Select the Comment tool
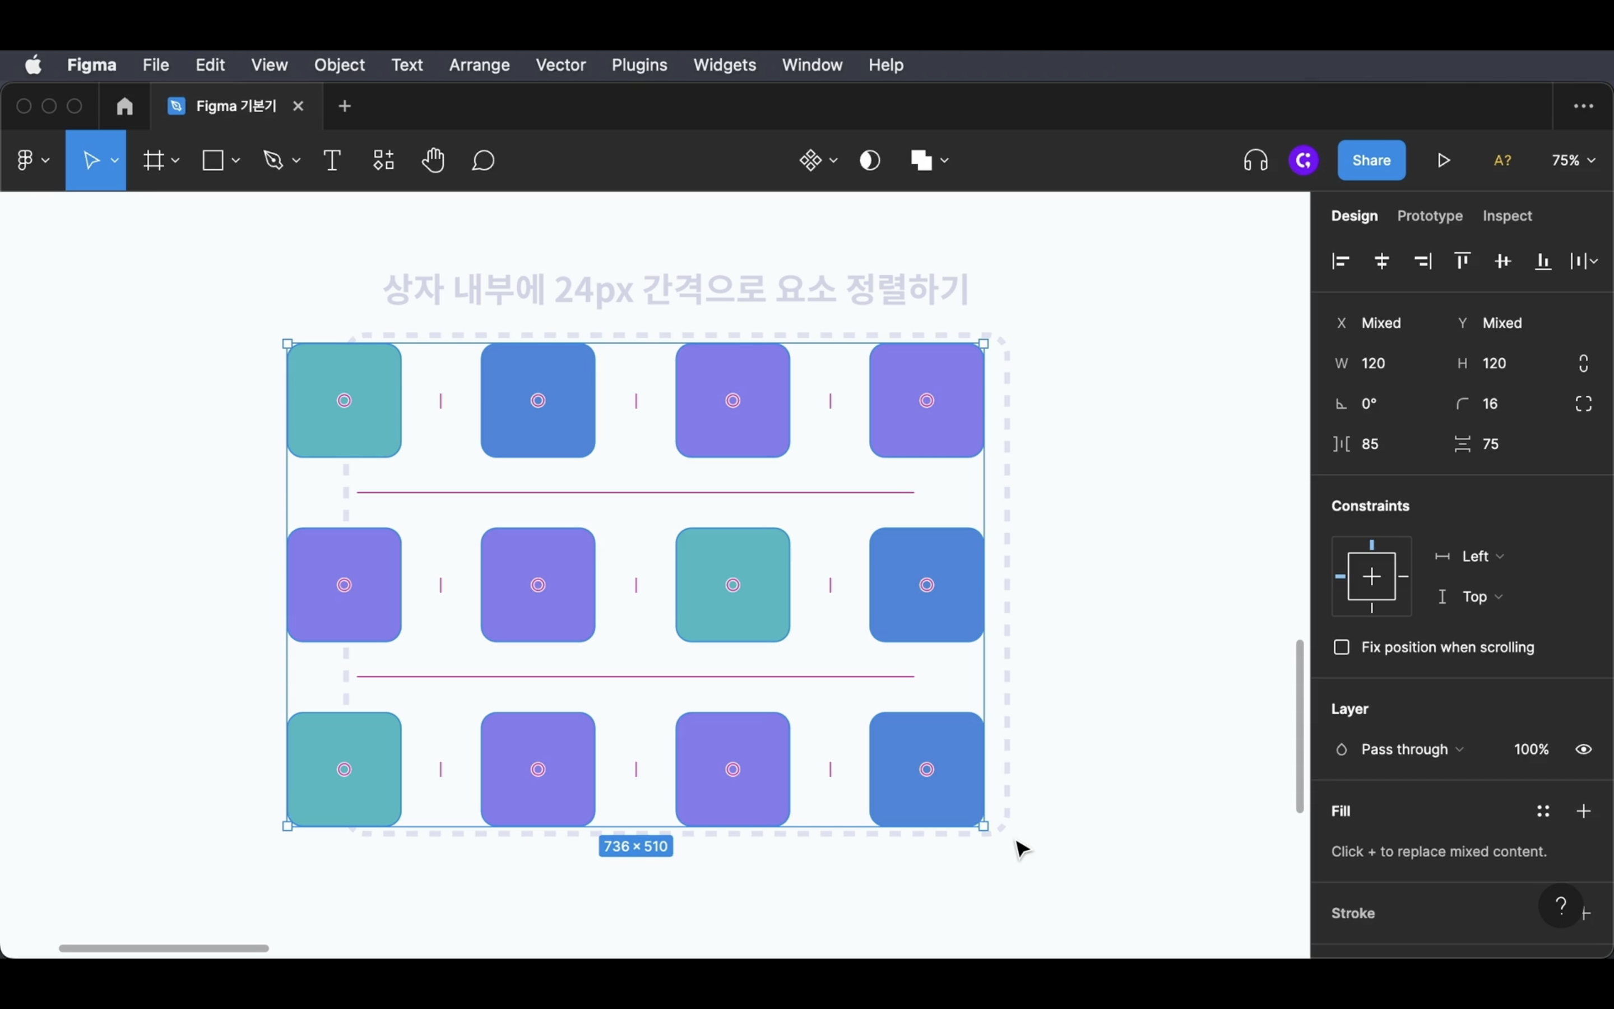Screen dimensions: 1614x1009 (483, 160)
